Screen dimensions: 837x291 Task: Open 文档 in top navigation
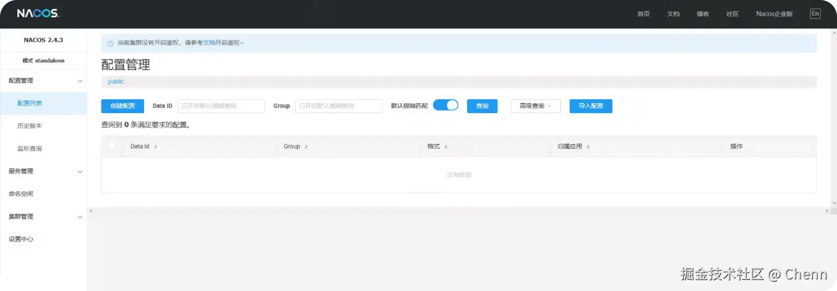coord(673,14)
